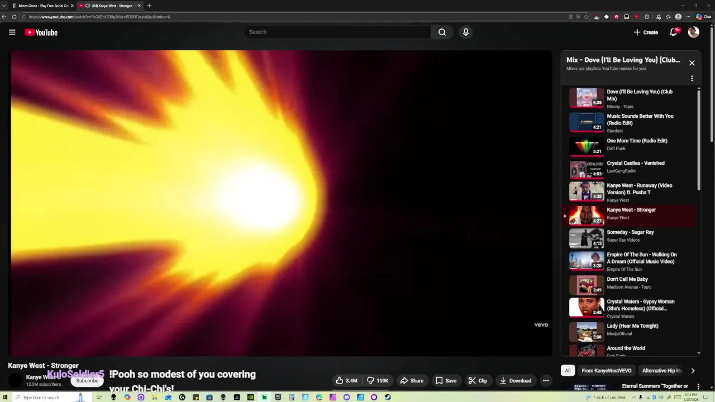Activate voice search microphone
Viewport: 715px width, 402px height.
click(x=465, y=32)
